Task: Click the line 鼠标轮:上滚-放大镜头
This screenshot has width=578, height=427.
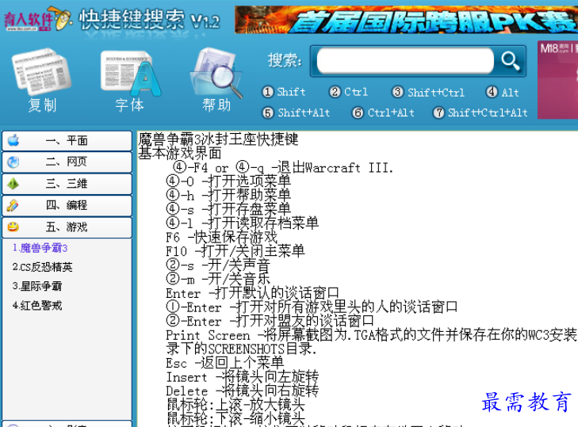Action: (x=236, y=405)
